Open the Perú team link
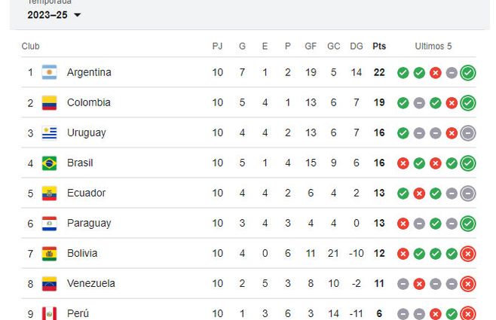This screenshot has height=320, width=496. pos(78,313)
